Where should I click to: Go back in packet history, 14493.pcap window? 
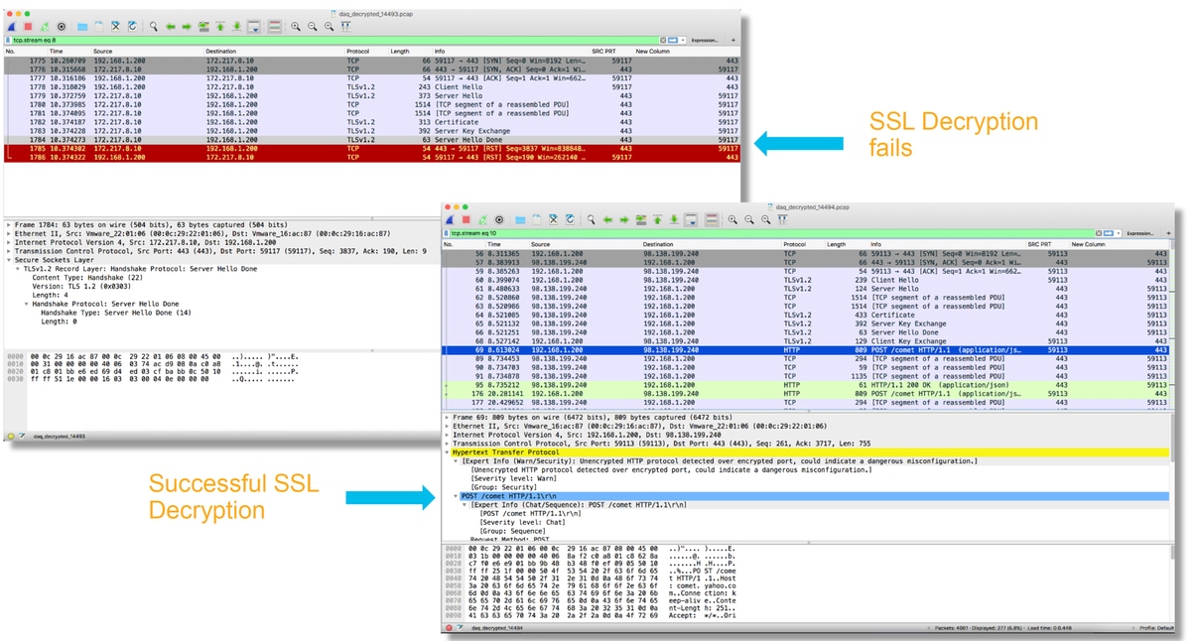coord(171,27)
